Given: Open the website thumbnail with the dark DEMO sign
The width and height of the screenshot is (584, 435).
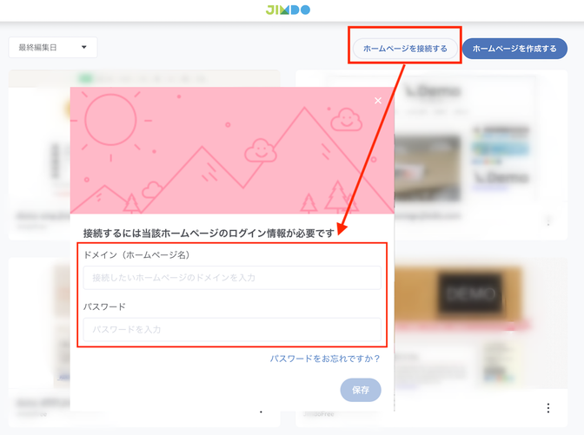Looking at the screenshot, I should pyautogui.click(x=481, y=323).
